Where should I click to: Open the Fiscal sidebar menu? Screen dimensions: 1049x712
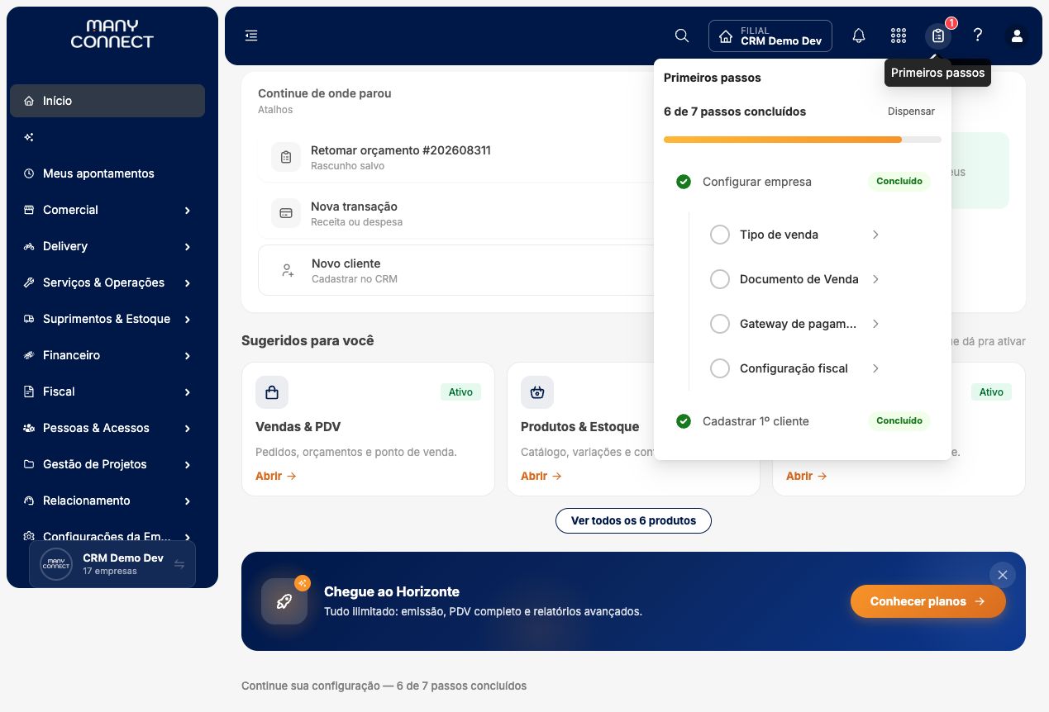[x=107, y=392]
